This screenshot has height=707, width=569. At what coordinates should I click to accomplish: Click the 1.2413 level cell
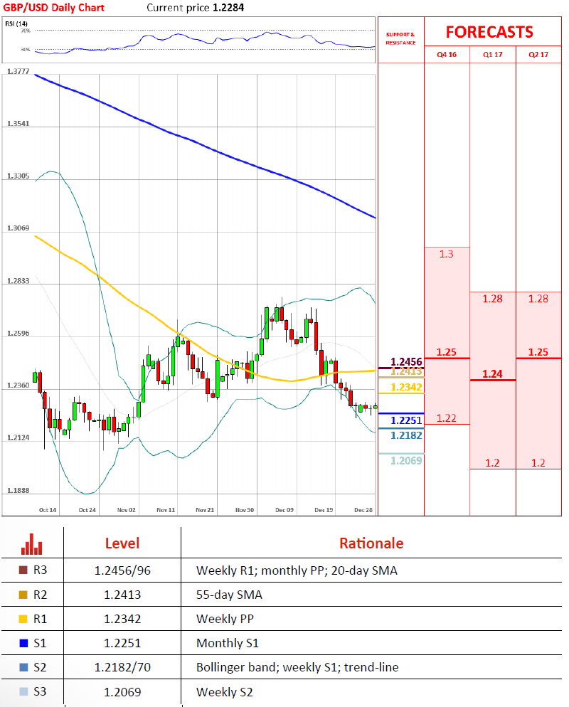[122, 595]
